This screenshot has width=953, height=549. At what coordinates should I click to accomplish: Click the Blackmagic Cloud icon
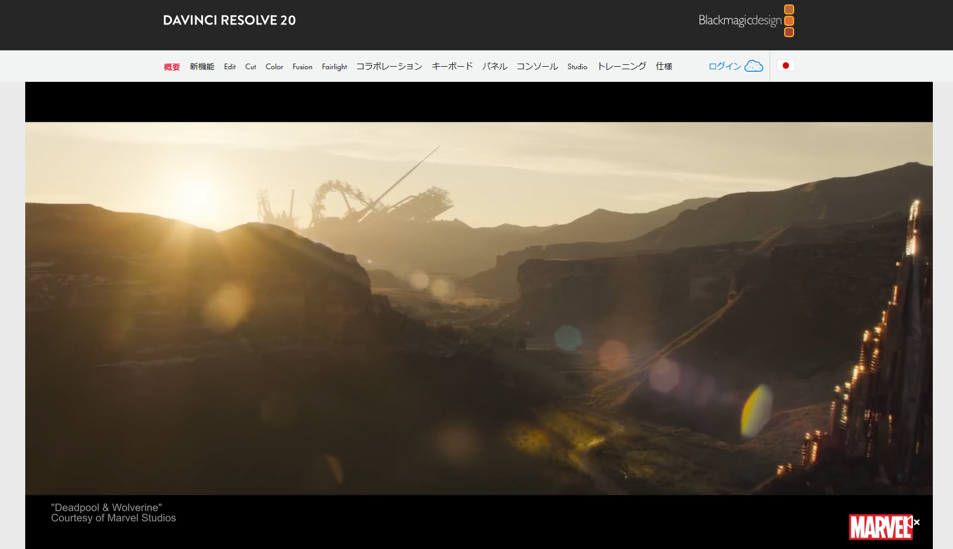pos(754,66)
